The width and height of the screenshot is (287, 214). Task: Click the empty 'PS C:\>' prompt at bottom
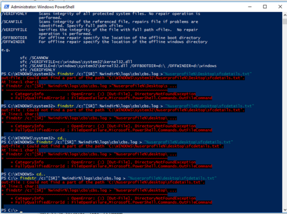coord(9,210)
